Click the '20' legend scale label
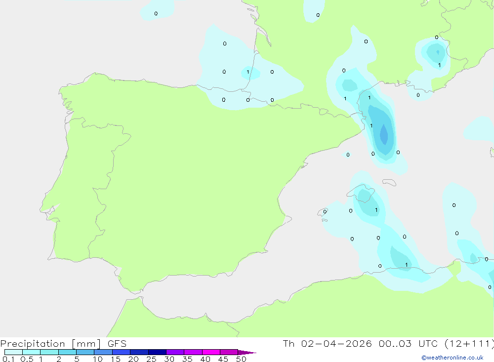Screen dimensions: 494x362 133,359
